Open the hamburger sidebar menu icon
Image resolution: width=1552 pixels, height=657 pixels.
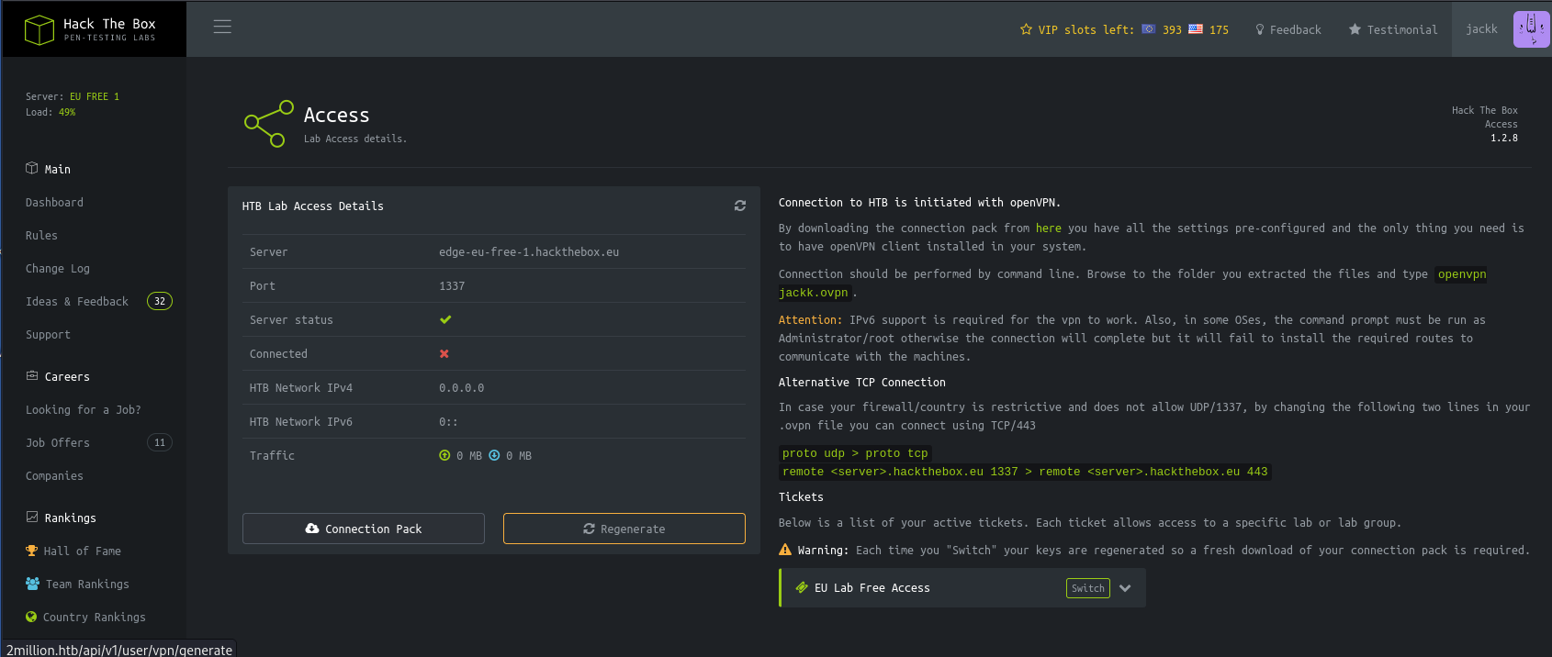222,27
